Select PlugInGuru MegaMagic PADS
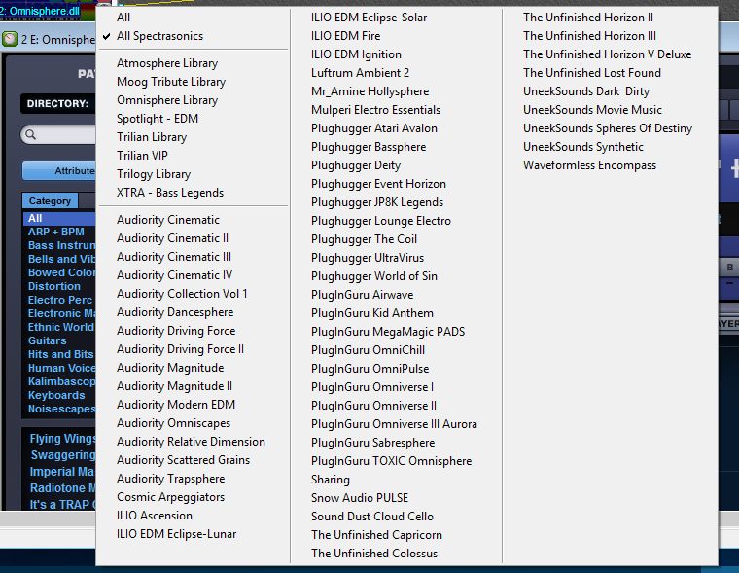The height and width of the screenshot is (573, 739). [x=388, y=332]
